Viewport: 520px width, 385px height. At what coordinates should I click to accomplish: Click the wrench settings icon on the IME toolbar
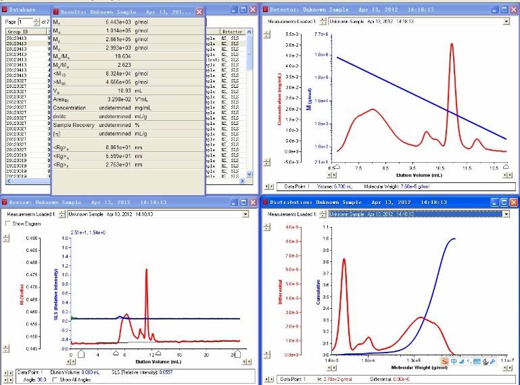pos(493,361)
